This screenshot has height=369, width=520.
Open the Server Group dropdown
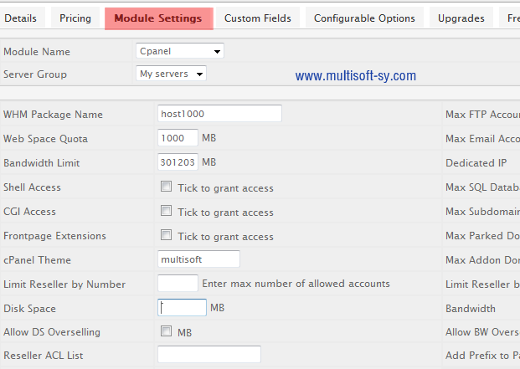click(171, 74)
